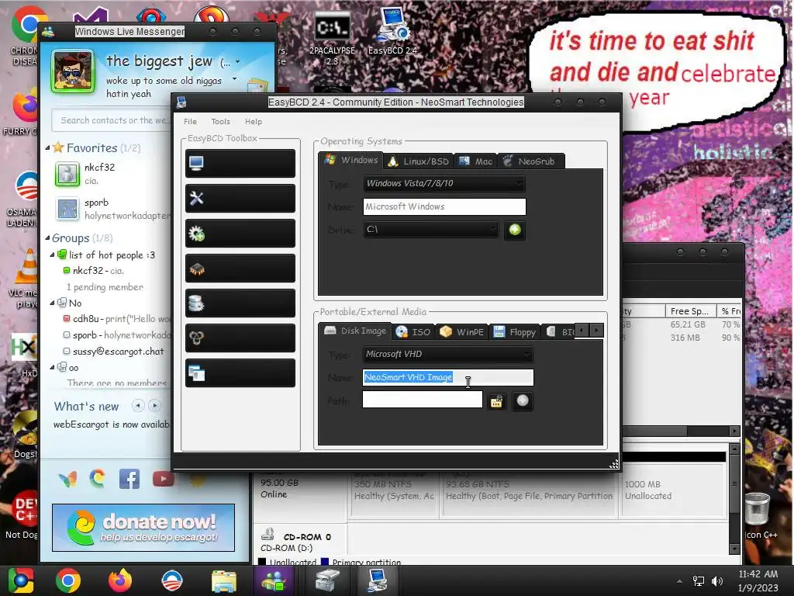
Task: Collapse the 'oo' group in Messenger
Action: pyautogui.click(x=52, y=367)
